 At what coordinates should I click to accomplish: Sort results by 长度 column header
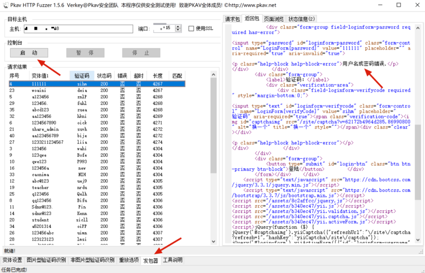[x=158, y=76]
